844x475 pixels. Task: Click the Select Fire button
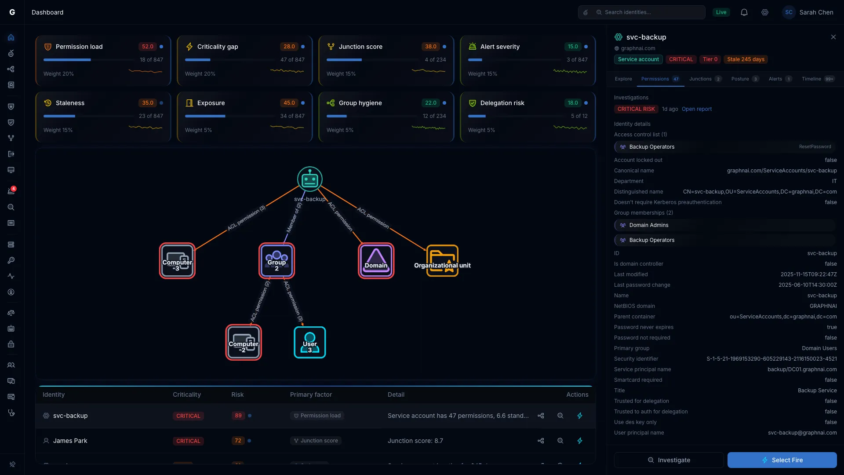(782, 460)
